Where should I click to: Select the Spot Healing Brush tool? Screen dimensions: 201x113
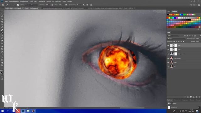point(2,30)
